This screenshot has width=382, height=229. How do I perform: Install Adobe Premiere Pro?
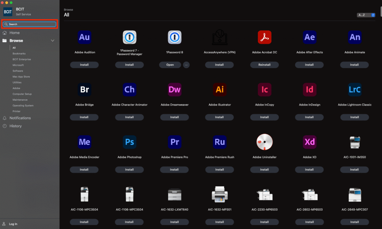click(x=174, y=170)
